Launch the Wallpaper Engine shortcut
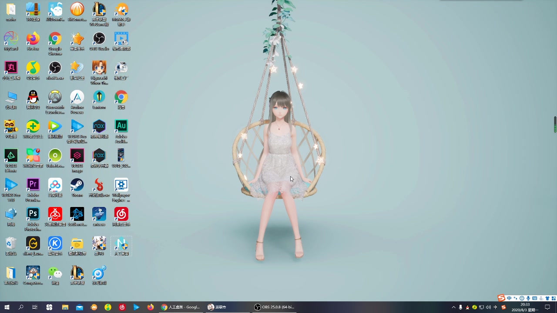 121,190
